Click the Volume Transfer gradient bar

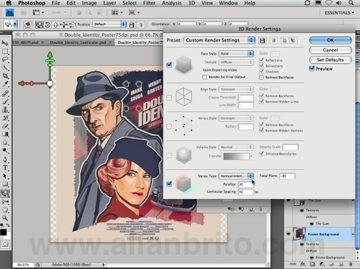(237, 156)
